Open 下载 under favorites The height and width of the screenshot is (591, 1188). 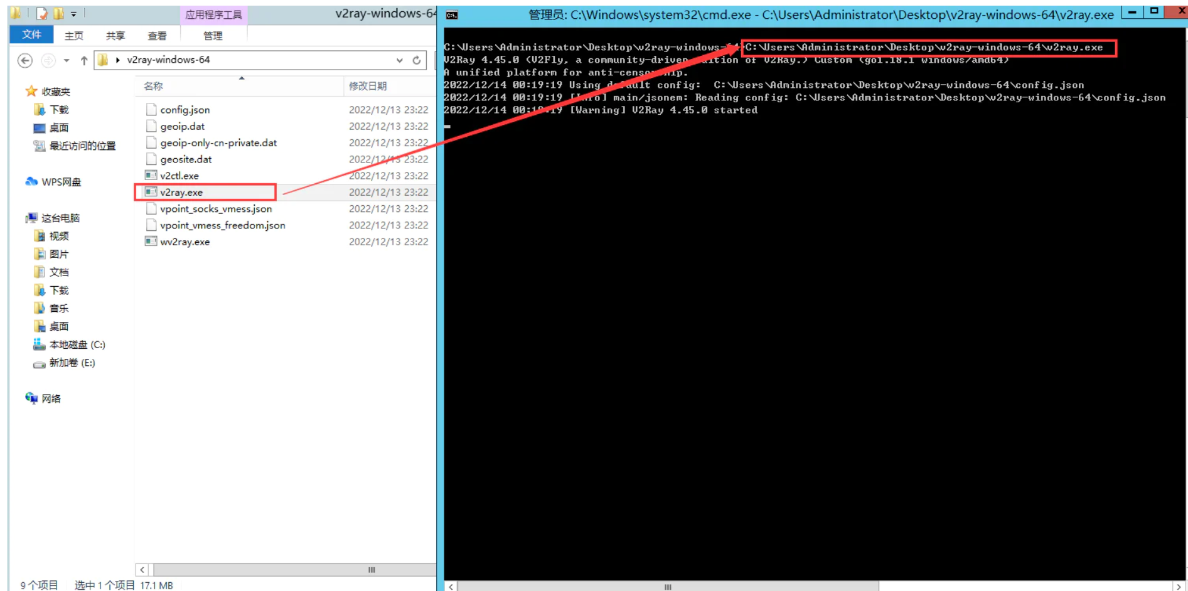[59, 110]
